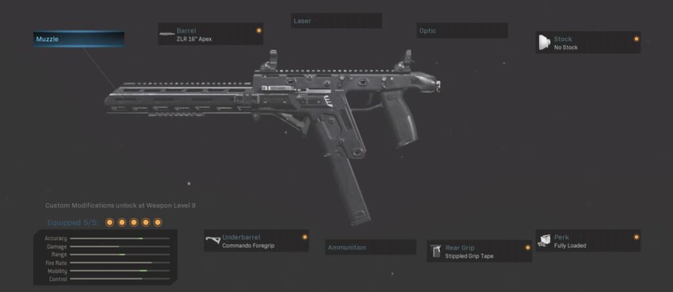Open the empty Optic attachment slot
673x292 pixels.
pos(462,30)
